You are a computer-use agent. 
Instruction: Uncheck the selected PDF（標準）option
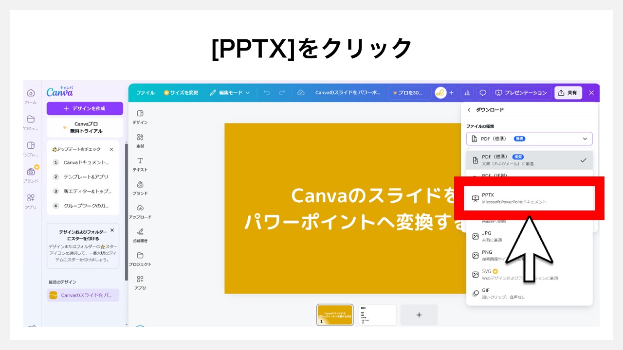tap(529, 159)
